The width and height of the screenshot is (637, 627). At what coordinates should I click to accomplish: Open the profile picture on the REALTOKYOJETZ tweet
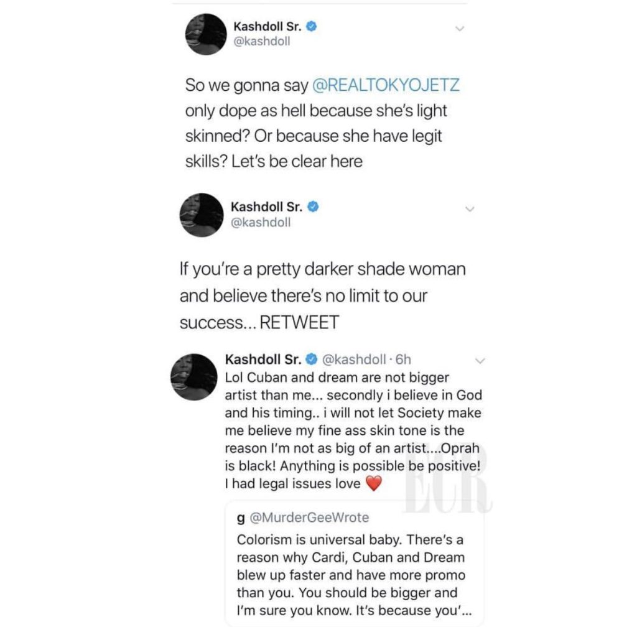coord(206,34)
